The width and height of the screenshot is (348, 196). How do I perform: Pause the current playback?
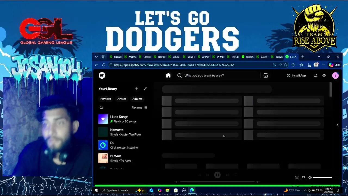217,175
